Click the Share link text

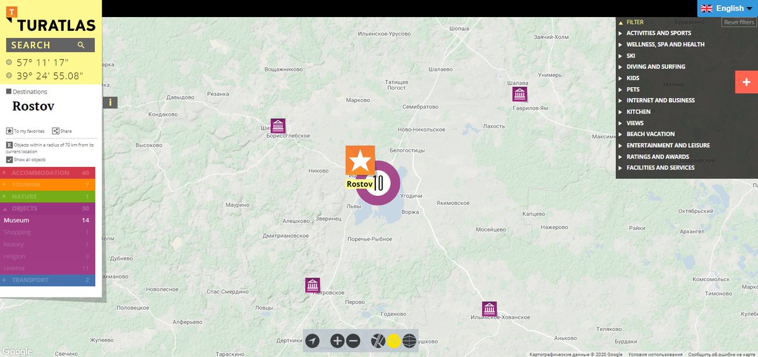click(66, 131)
